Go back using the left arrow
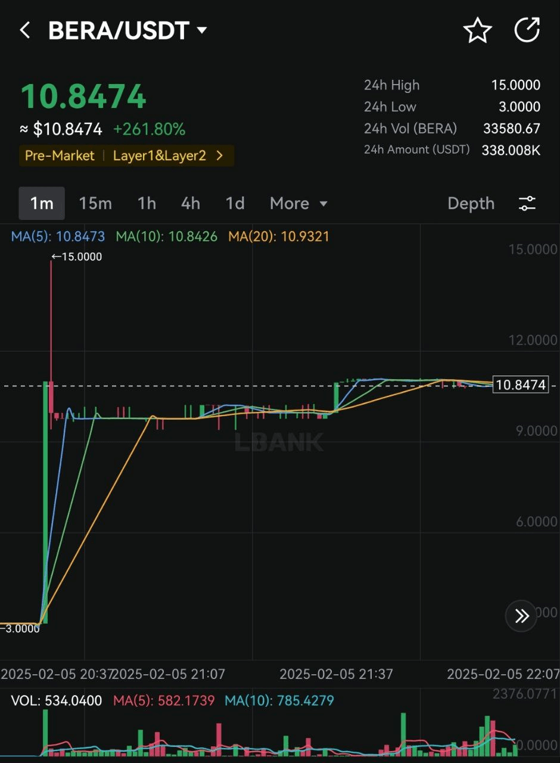The image size is (560, 763). (x=24, y=30)
